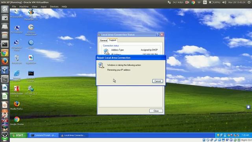Open My Documents desktop icon
Screen dimensions: 252x142
tap(17, 13)
